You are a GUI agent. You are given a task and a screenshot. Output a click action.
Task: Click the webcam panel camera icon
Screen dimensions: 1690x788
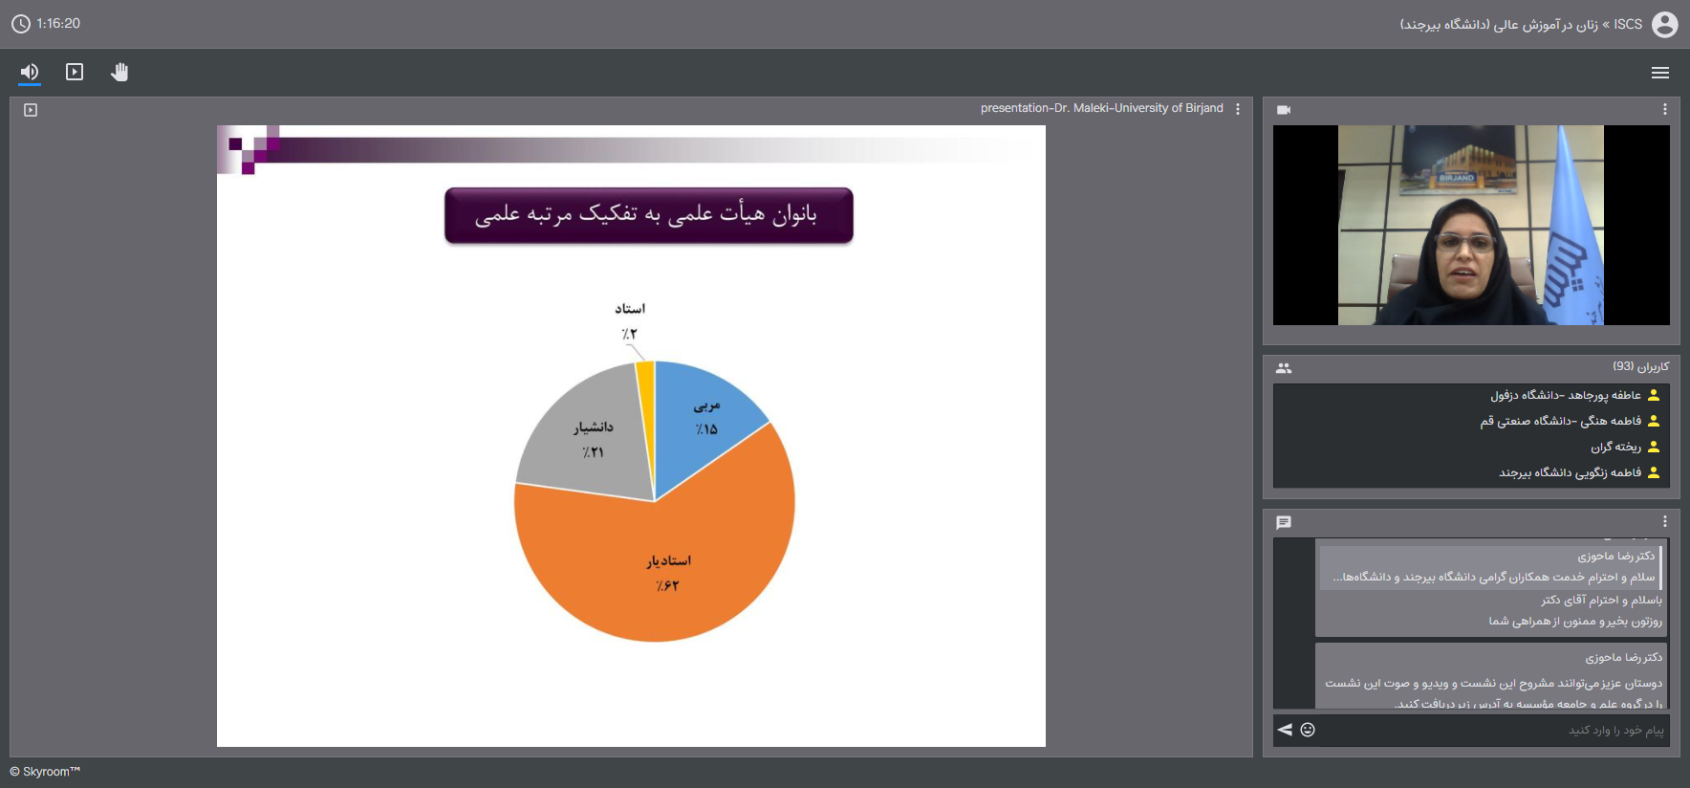[1284, 110]
